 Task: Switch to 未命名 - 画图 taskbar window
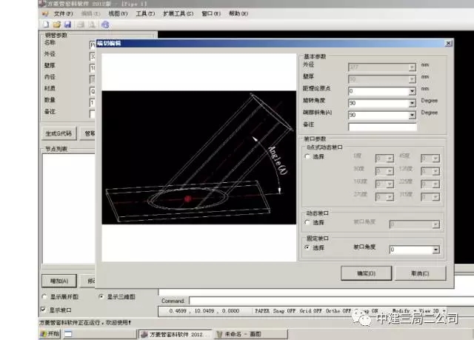coord(244,334)
